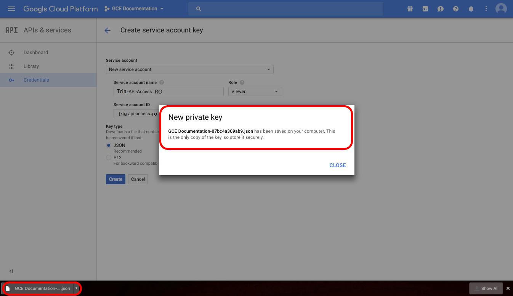The image size is (513, 296).
Task: Click help icon next to Role
Action: [242, 82]
